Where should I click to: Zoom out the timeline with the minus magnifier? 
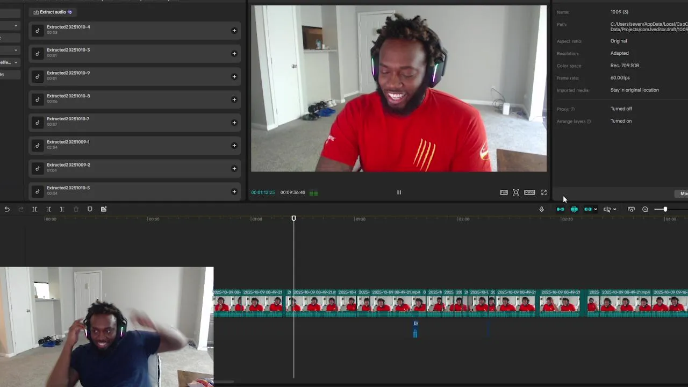tap(645, 209)
